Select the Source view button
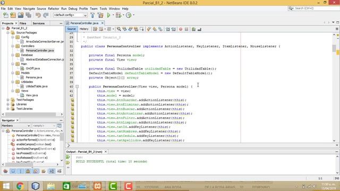 coord(71,29)
